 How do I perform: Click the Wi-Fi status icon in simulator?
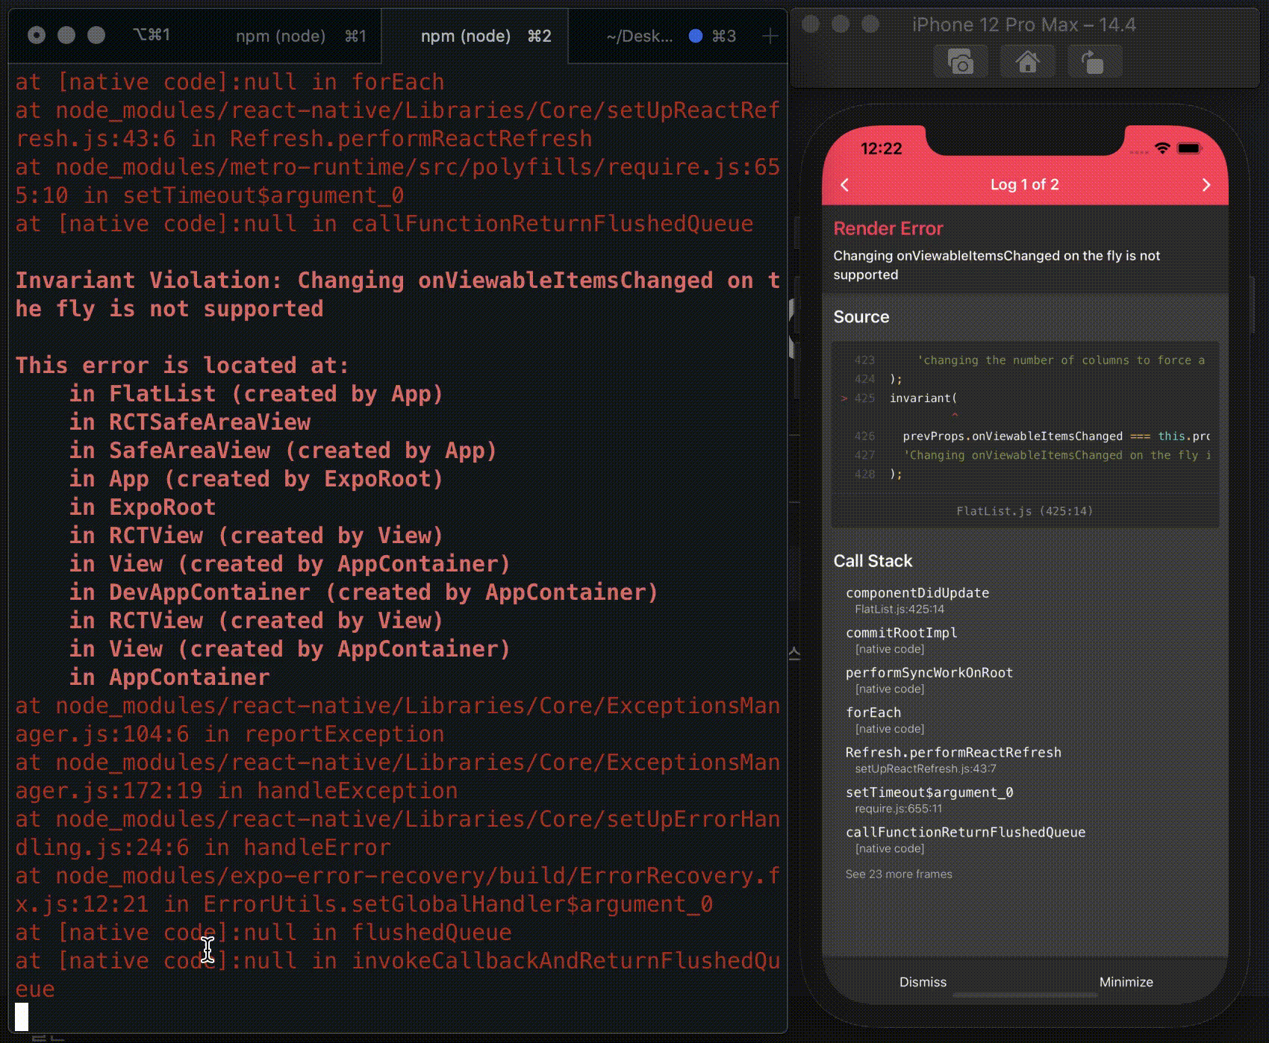point(1162,148)
